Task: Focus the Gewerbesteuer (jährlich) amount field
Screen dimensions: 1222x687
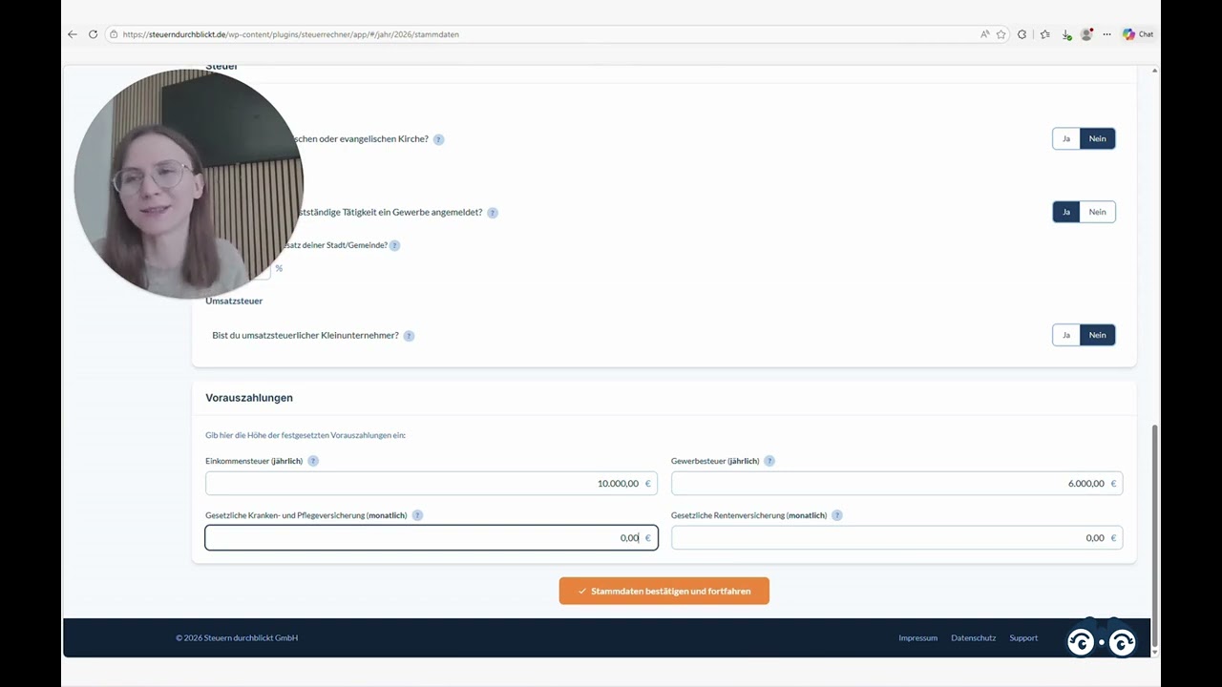Action: pyautogui.click(x=896, y=483)
